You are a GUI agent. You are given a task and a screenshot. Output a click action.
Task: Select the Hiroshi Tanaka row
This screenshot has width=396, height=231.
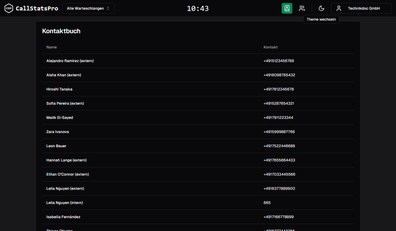pos(59,89)
